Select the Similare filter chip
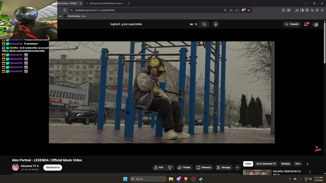Screen dimensions: 326x183 point(286,164)
